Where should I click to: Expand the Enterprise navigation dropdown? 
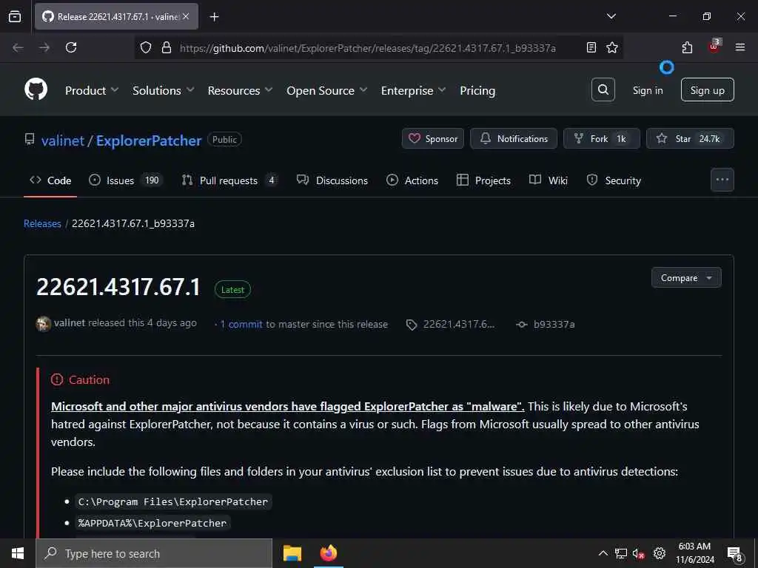pos(413,90)
